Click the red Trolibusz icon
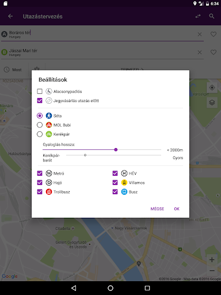This screenshot has height=295, width=221. 49,192
